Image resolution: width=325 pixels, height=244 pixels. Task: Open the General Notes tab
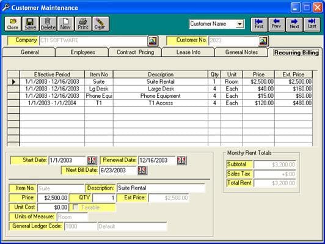tap(241, 52)
